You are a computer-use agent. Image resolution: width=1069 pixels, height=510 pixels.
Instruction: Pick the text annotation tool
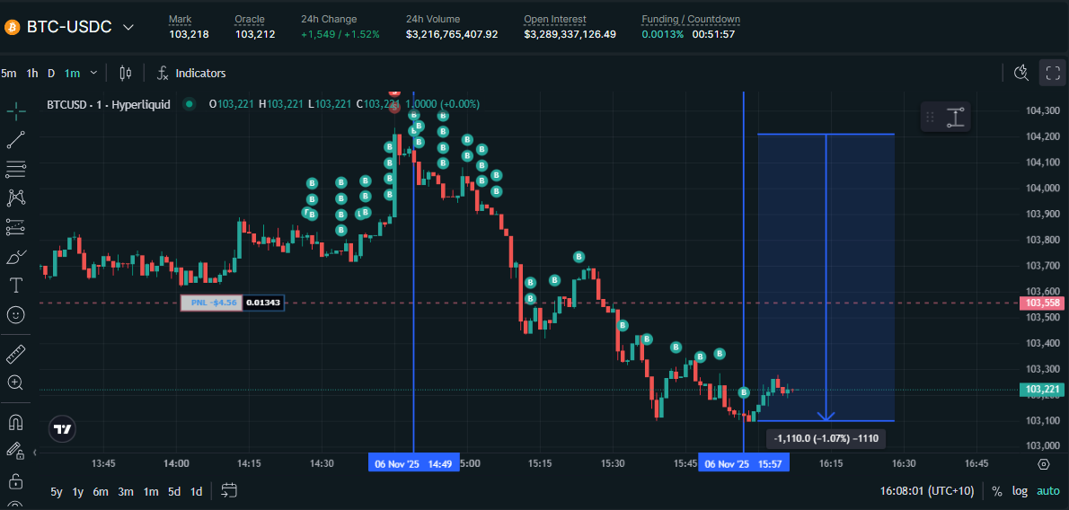pos(15,286)
